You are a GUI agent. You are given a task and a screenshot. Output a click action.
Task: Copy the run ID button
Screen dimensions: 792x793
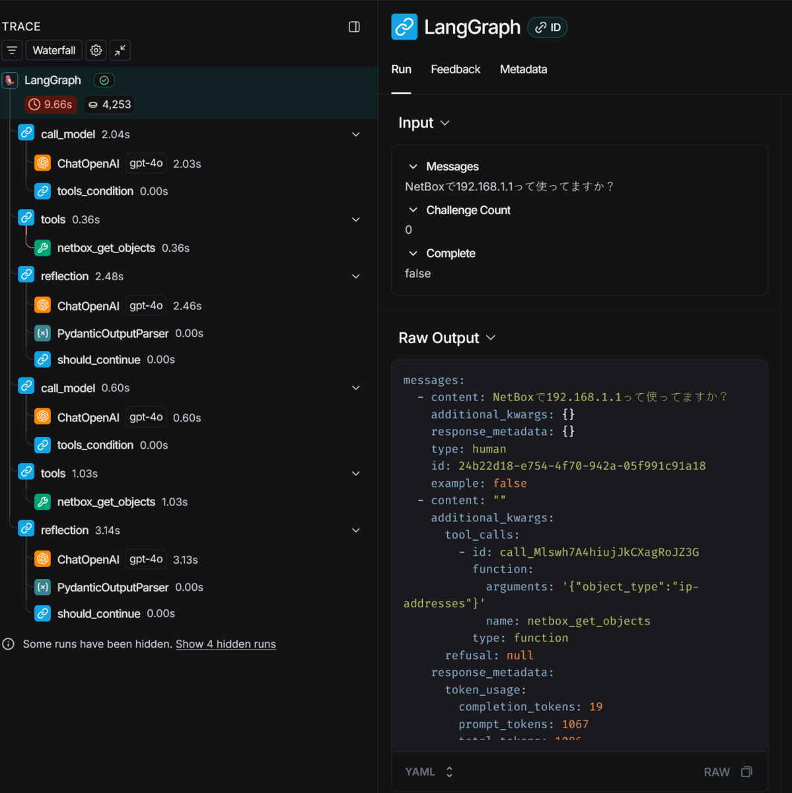[x=548, y=27]
